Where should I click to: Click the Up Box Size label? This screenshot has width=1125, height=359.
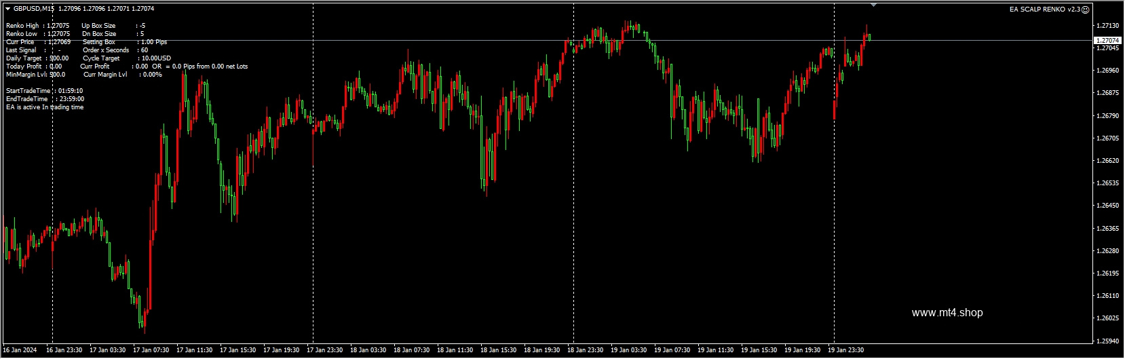click(x=98, y=26)
